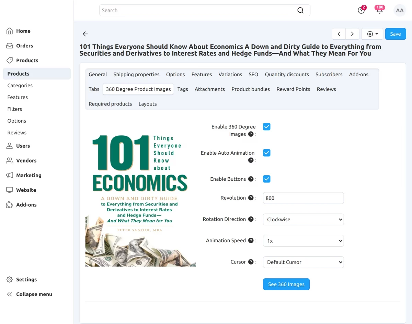This screenshot has height=324, width=412.
Task: Click the economics book cover image
Action: (140, 195)
